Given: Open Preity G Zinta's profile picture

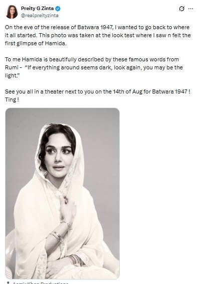Looking at the screenshot, I should [x=12, y=12].
